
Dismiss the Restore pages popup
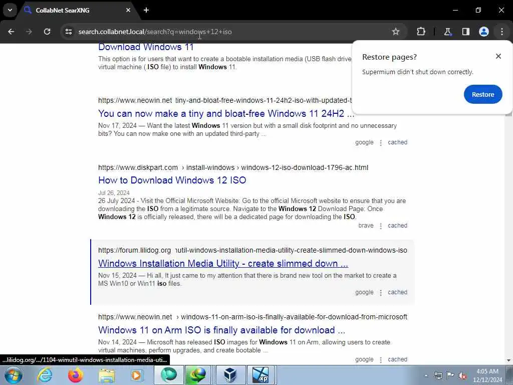tap(498, 56)
